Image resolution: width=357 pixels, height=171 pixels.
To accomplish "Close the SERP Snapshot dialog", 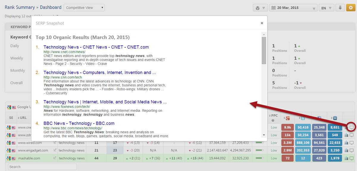I will click(x=262, y=23).
